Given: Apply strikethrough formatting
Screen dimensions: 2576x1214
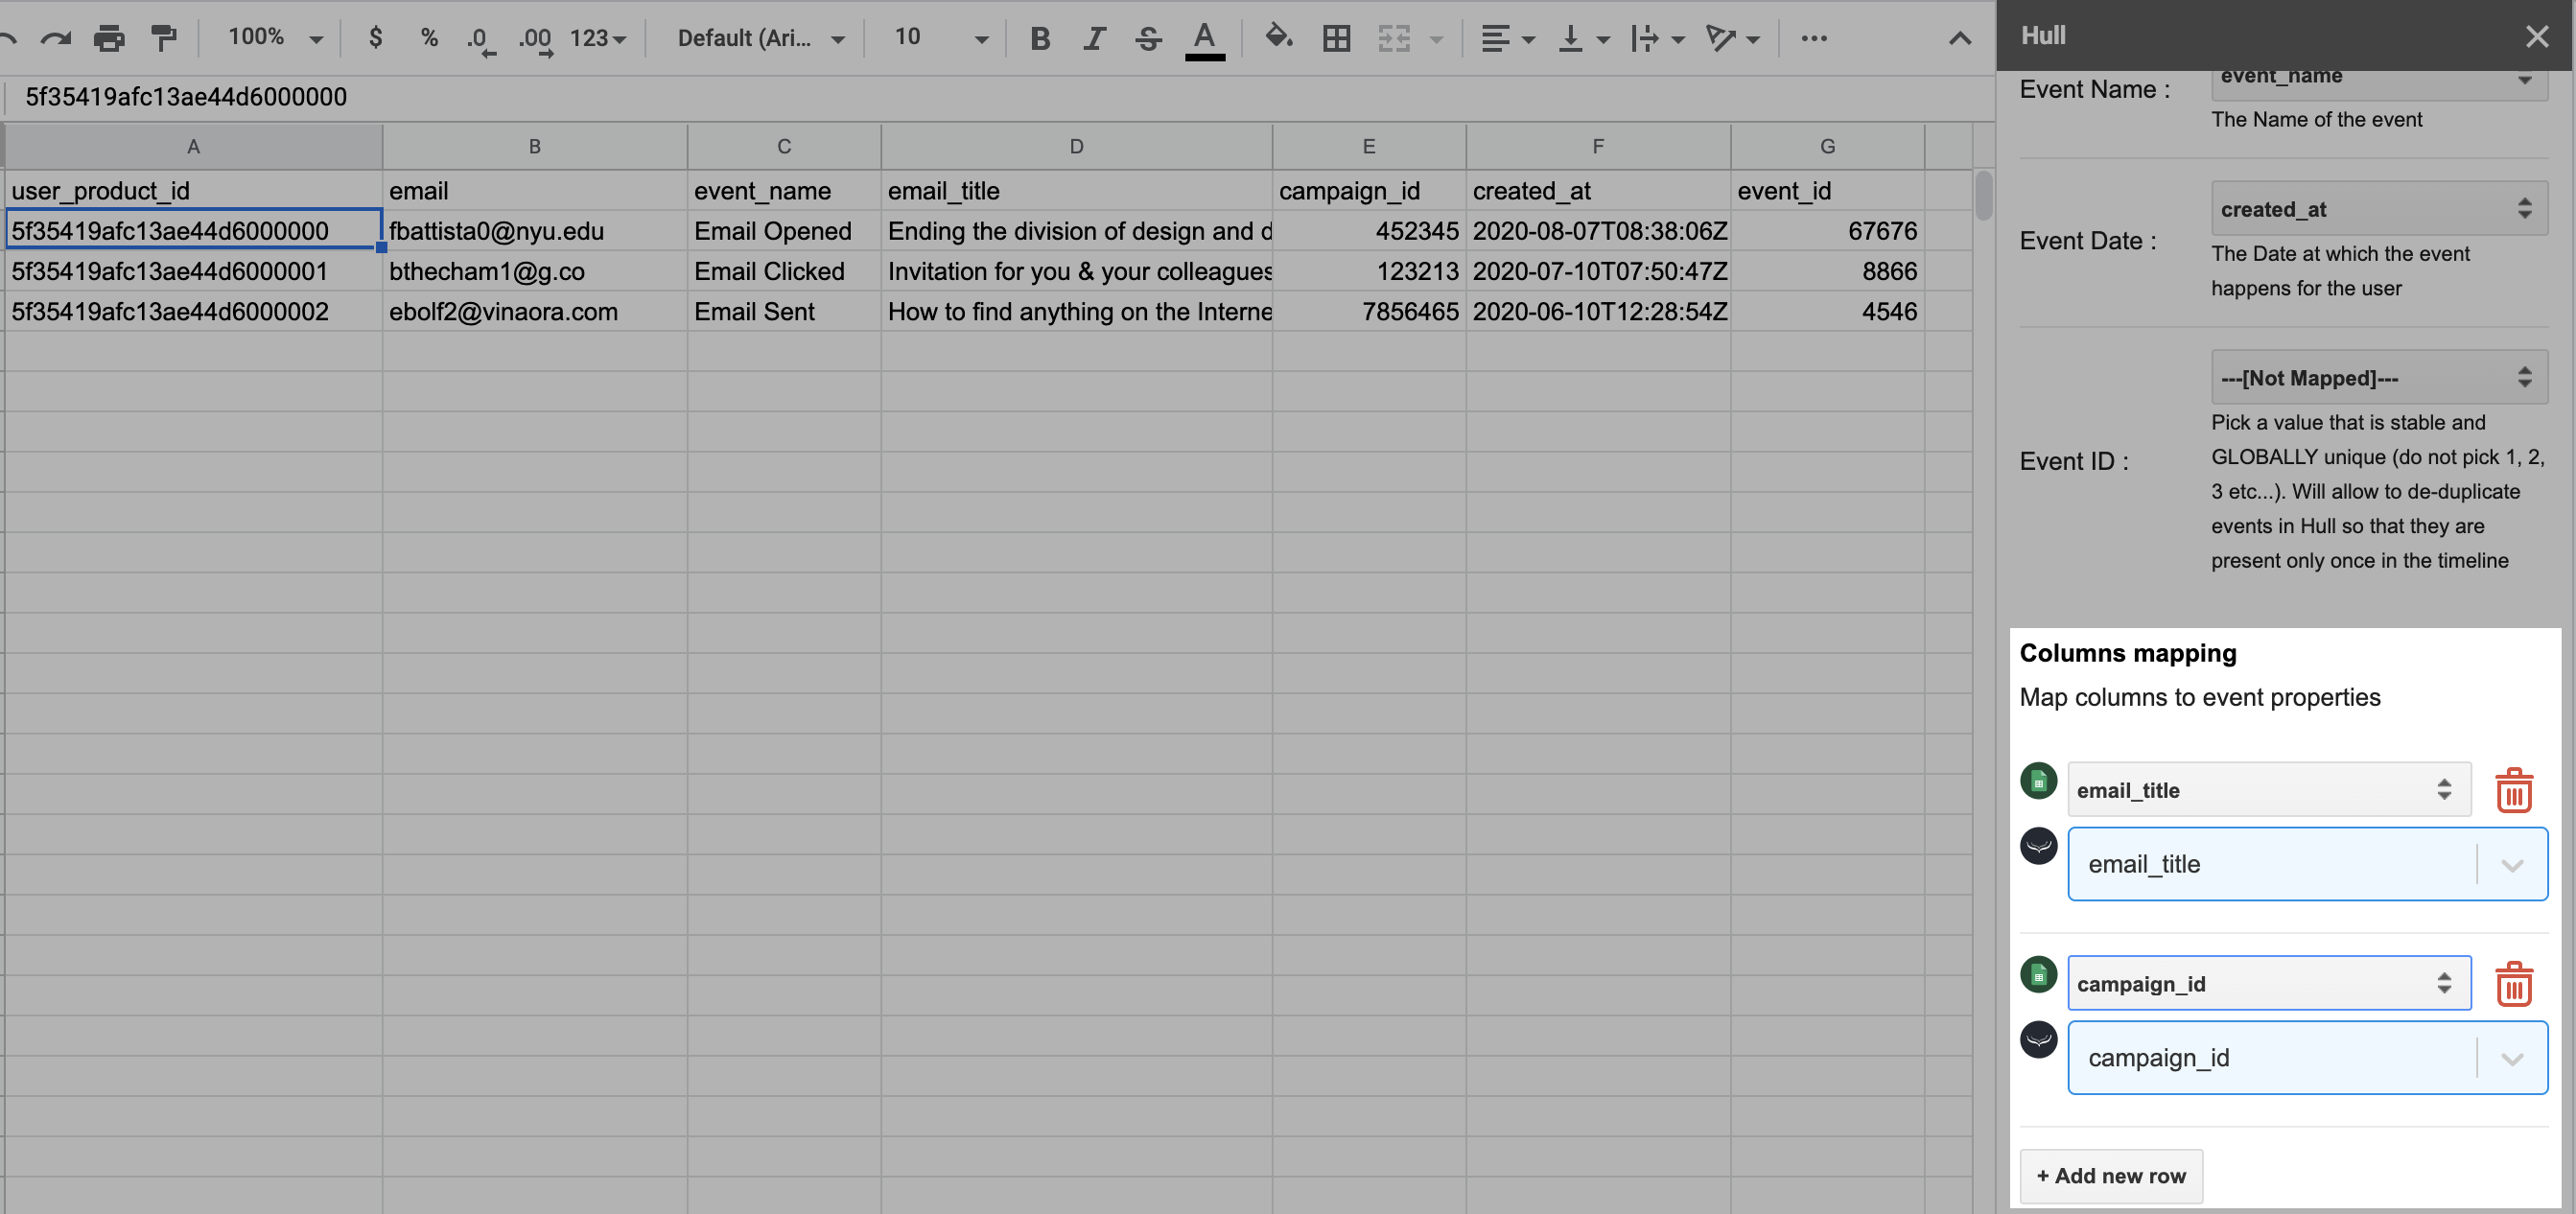Looking at the screenshot, I should tap(1148, 38).
